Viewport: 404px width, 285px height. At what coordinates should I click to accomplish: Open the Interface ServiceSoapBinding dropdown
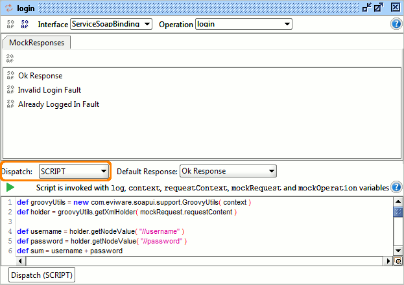(111, 24)
